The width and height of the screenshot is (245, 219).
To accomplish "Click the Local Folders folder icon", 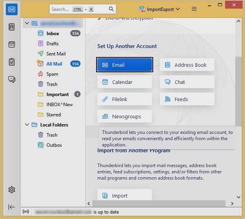I will (x=34, y=125).
